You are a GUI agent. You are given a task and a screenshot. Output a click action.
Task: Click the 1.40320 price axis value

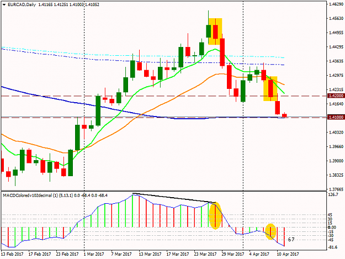(x=336, y=132)
